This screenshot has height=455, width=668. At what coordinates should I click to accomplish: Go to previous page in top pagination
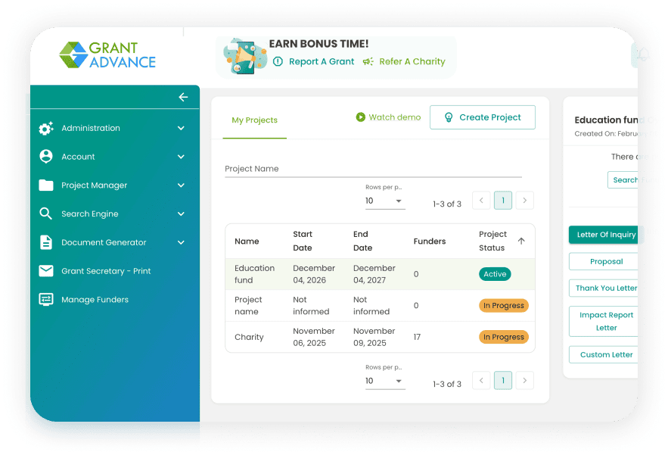481,201
